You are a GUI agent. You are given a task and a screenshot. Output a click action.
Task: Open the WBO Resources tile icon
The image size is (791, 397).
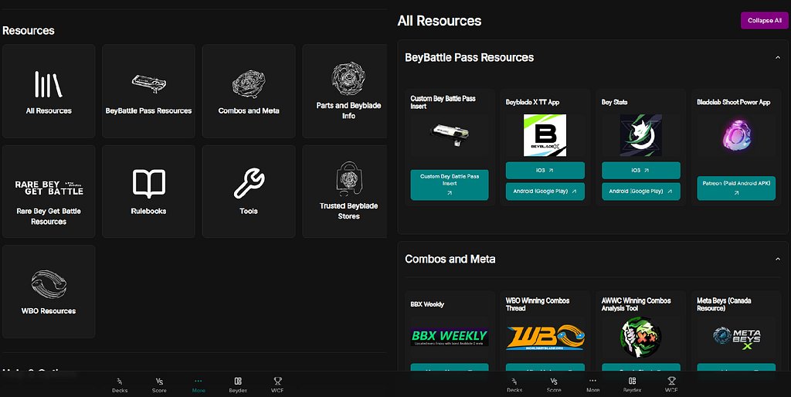point(49,284)
